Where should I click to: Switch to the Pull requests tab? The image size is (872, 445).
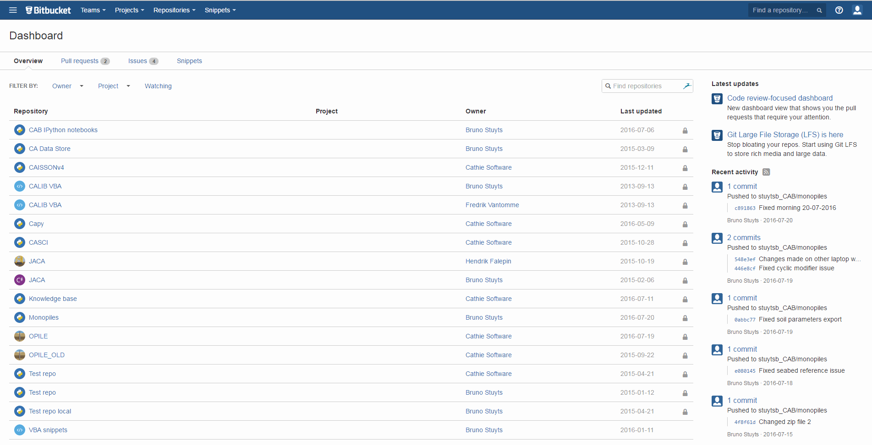click(x=85, y=61)
